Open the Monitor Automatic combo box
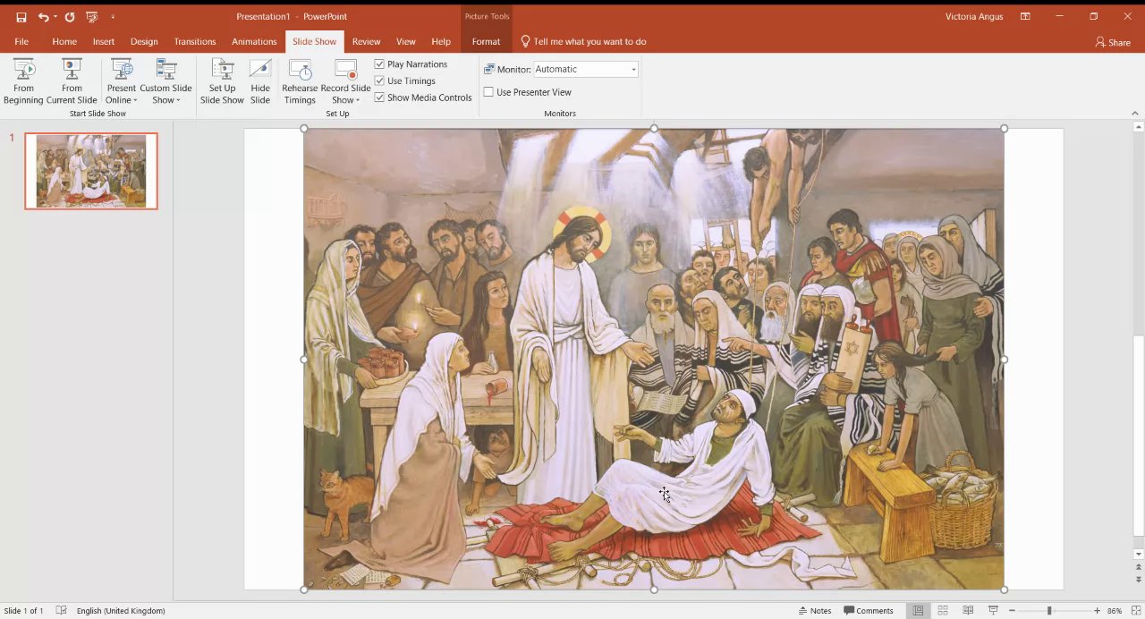Screen dimensions: 1145x619 pyautogui.click(x=586, y=69)
